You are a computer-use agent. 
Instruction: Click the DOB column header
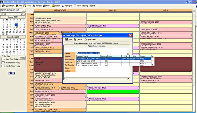click(125, 56)
